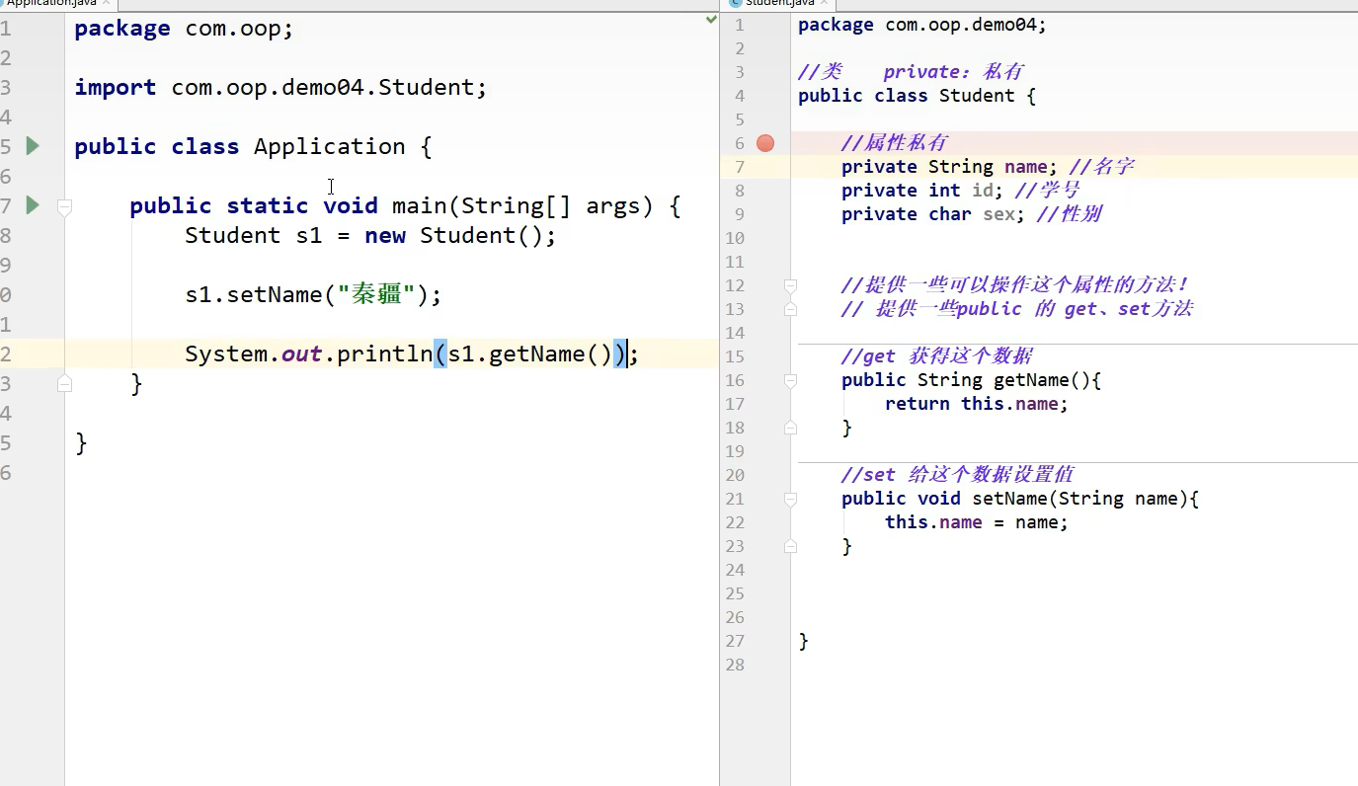Click the "//set 给这个数据设置值" comment
Viewport: 1358px width, 786px height.
(x=958, y=475)
